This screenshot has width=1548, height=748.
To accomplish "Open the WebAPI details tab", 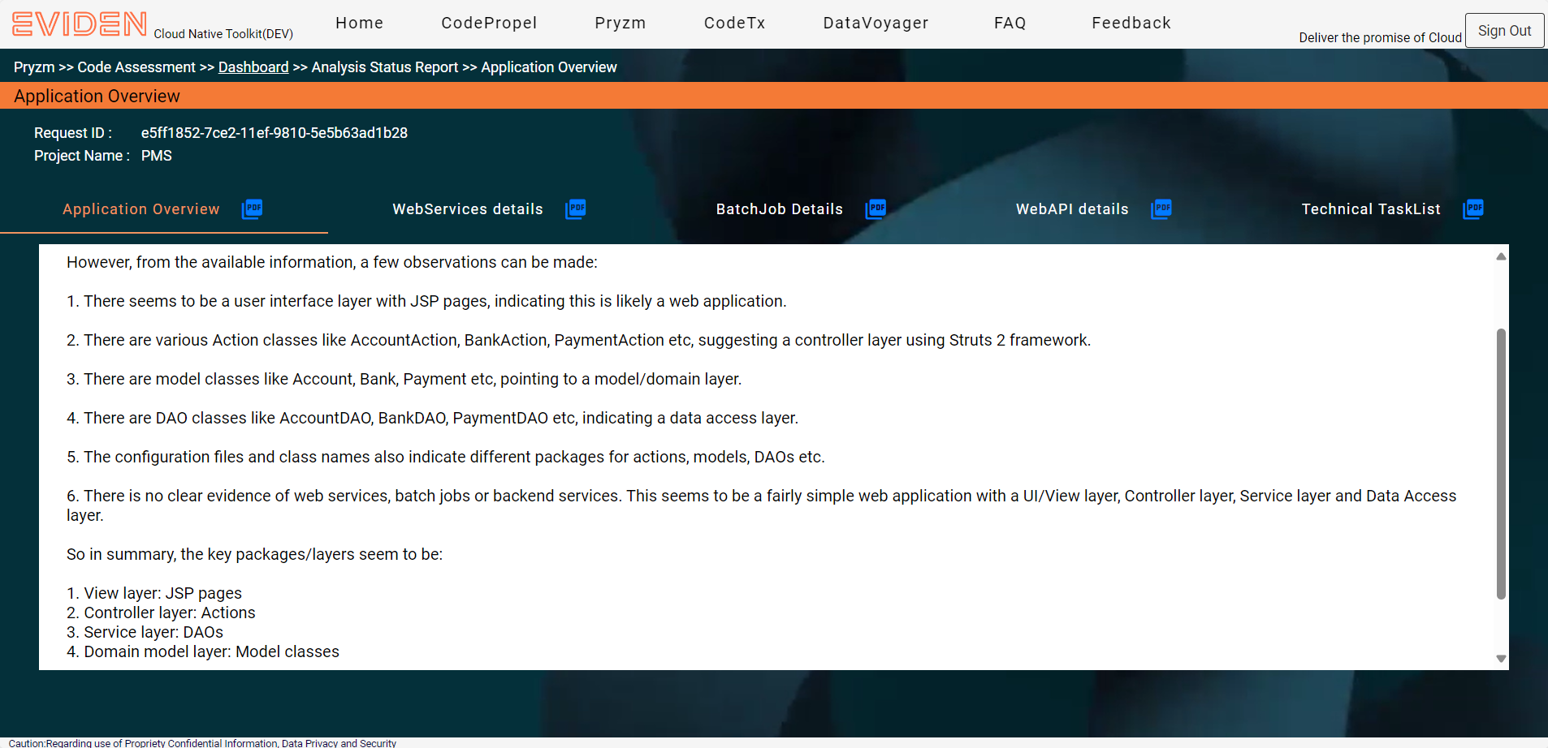I will [x=1072, y=209].
